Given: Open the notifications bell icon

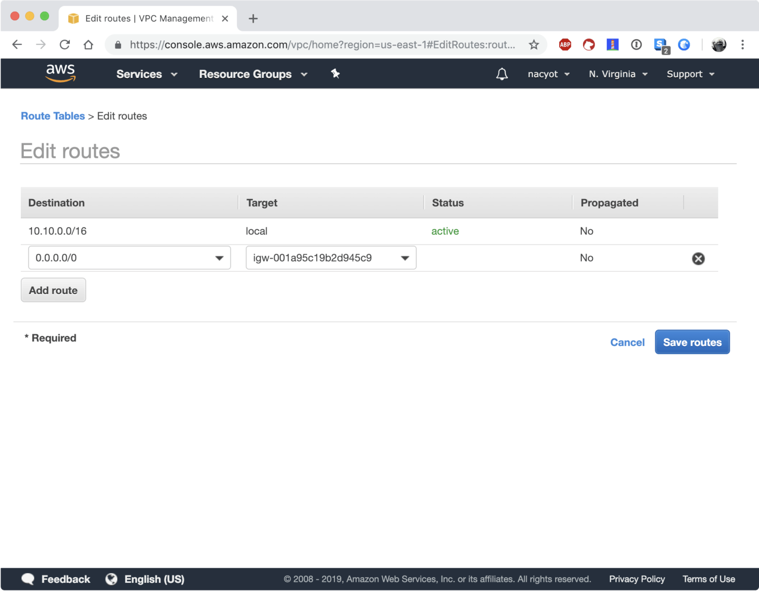Looking at the screenshot, I should coord(501,74).
